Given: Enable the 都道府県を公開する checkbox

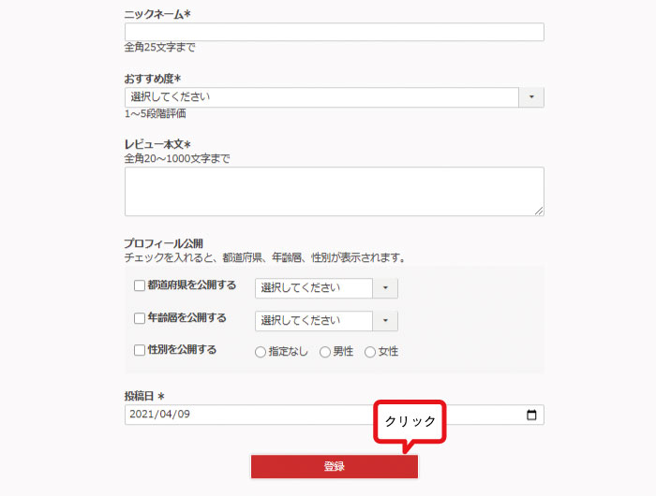Looking at the screenshot, I should [x=140, y=285].
